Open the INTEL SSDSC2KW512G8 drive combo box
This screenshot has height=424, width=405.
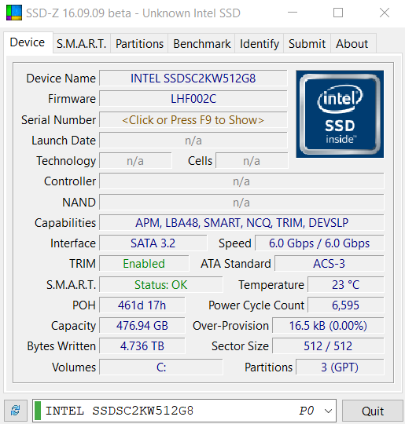(184, 411)
